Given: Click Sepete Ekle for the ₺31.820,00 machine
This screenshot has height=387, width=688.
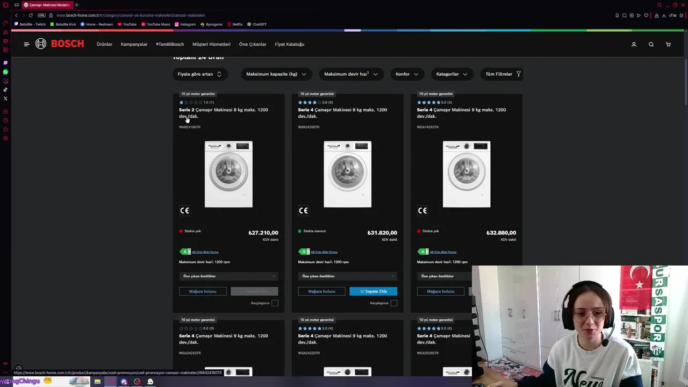Looking at the screenshot, I should 373,291.
